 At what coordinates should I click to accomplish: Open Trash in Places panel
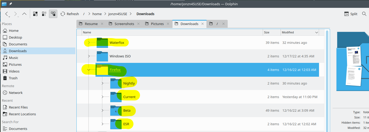(x=38, y=78)
